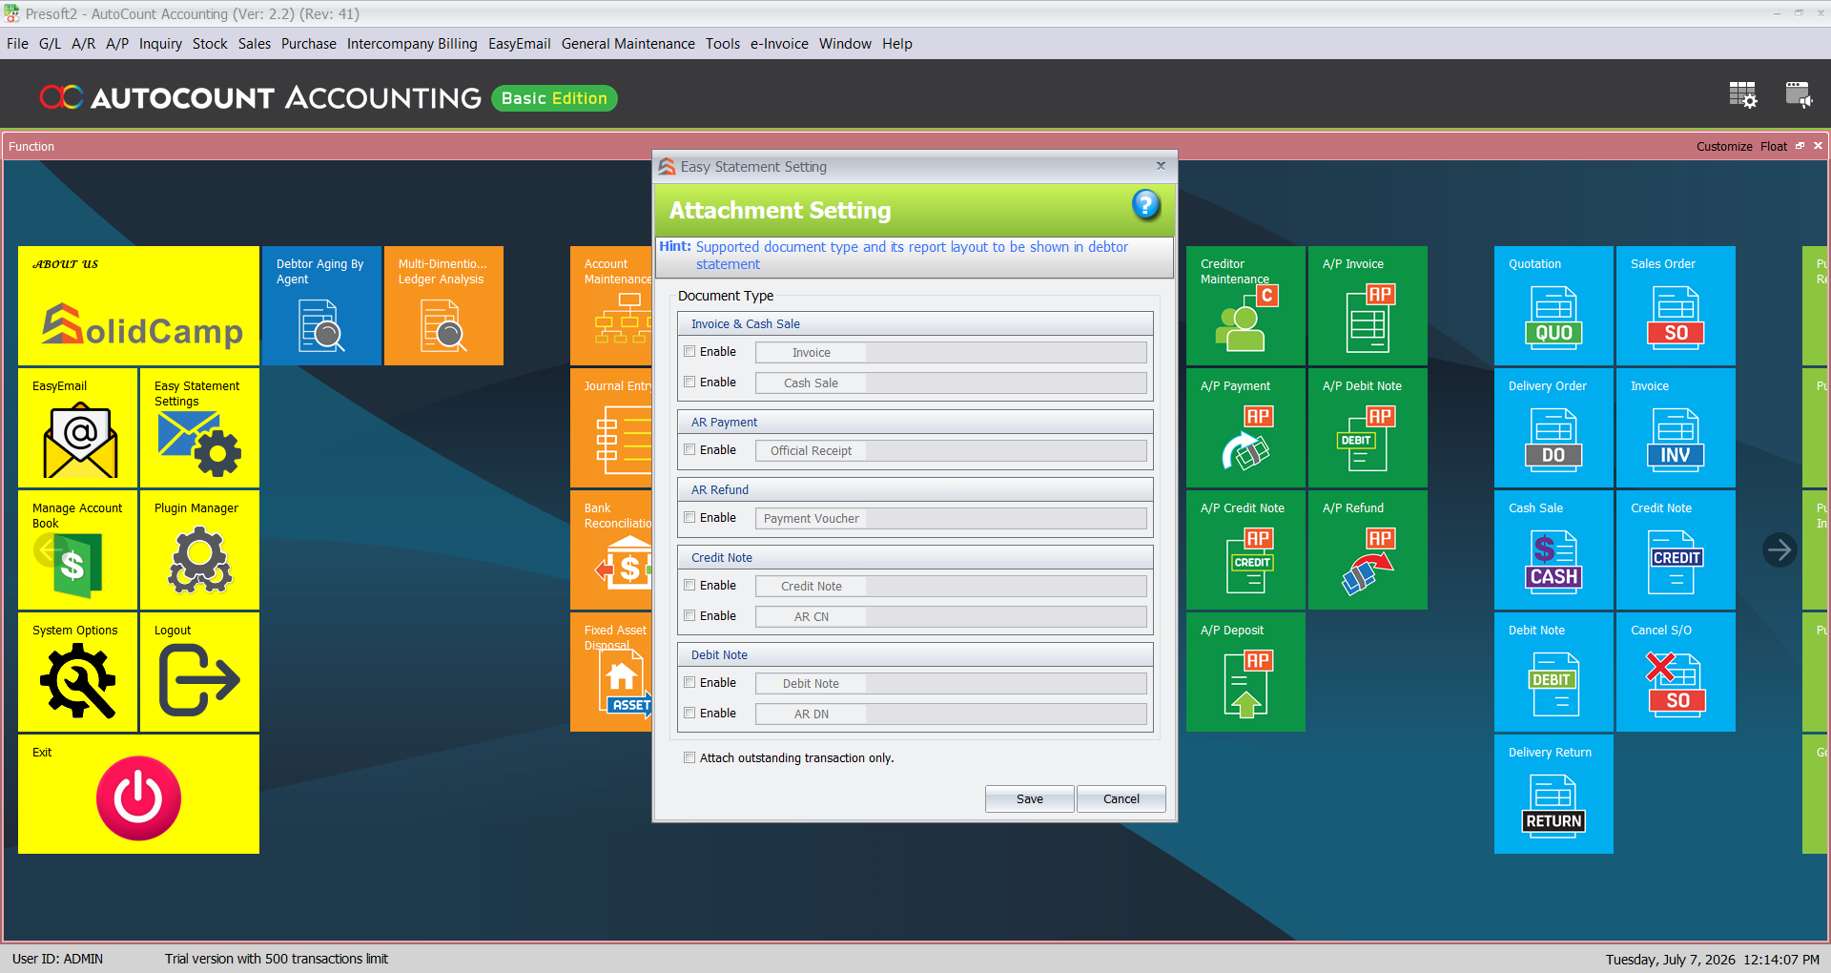Open the A/P Deposit tile
The height and width of the screenshot is (973, 1831).
click(1245, 673)
